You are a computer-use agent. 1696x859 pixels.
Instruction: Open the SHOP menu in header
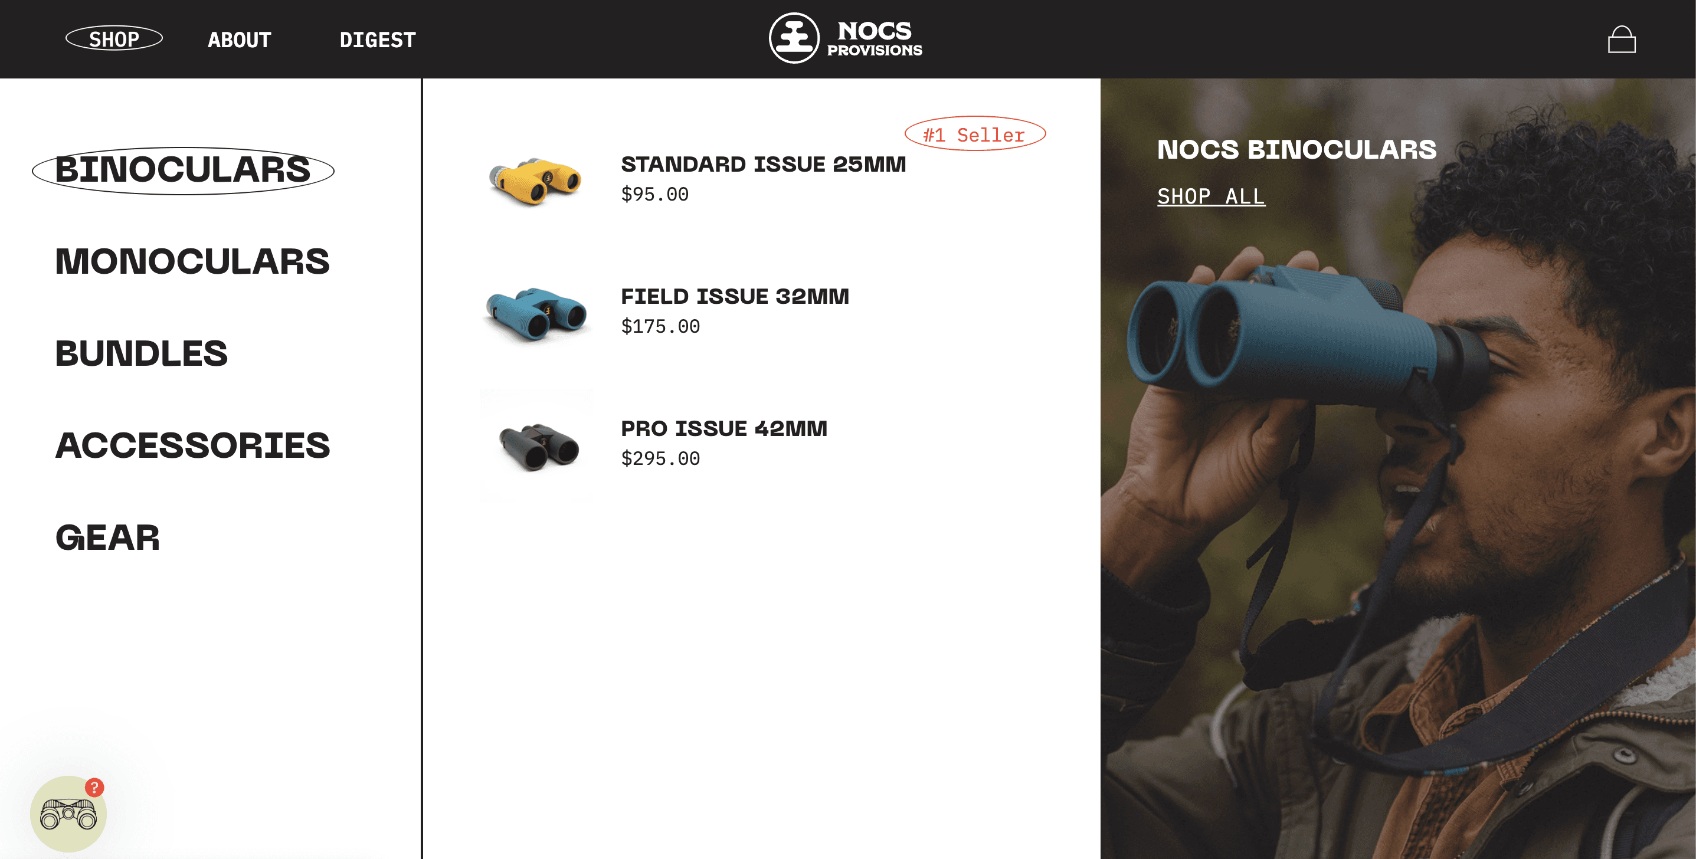114,39
